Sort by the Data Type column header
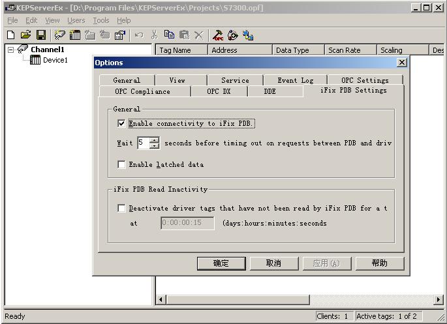This screenshot has height=324, width=447. pyautogui.click(x=298, y=50)
